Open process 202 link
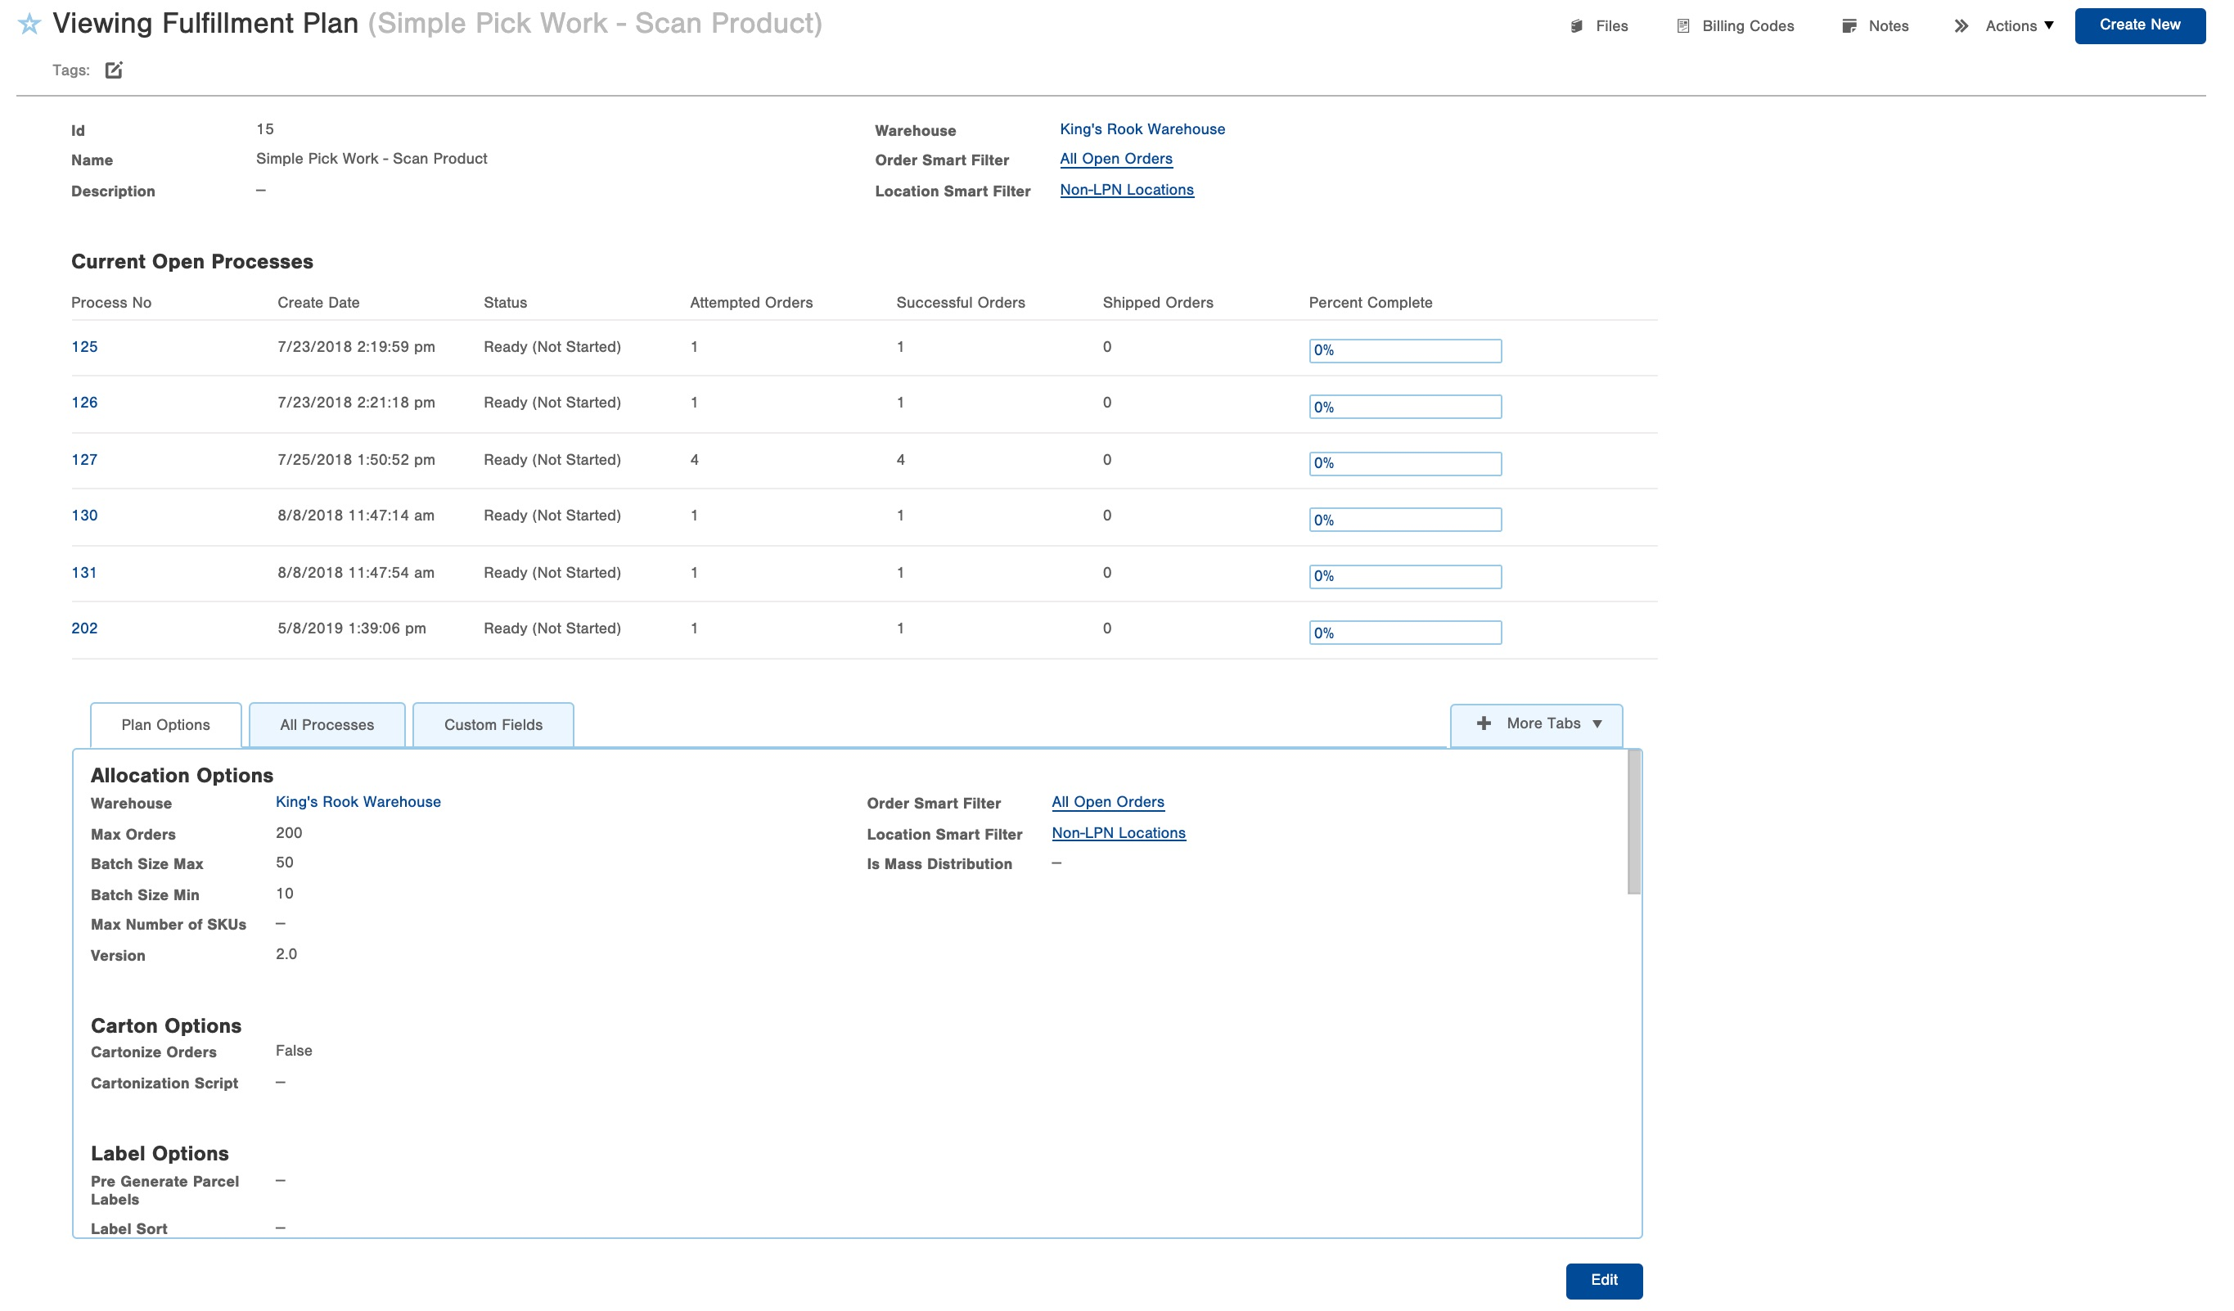 (x=84, y=628)
